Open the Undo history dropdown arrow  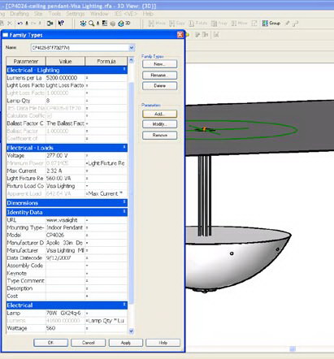[27, 24]
